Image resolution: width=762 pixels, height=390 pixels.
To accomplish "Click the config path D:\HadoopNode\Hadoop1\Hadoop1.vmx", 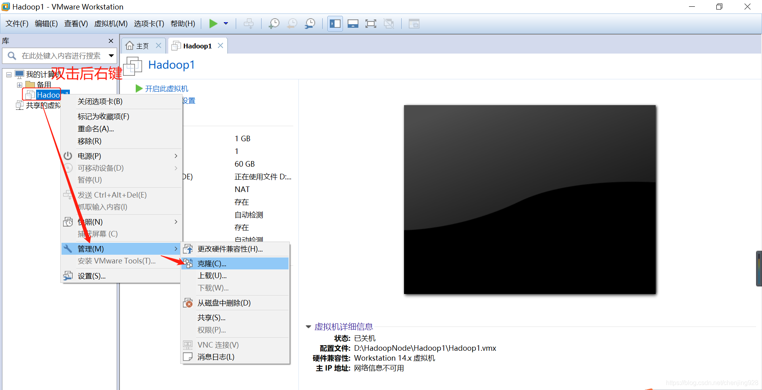I will (425, 348).
